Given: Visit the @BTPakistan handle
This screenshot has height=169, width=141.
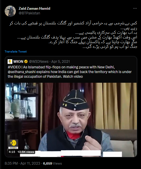Looking at the screenshot, I should point(29,13).
